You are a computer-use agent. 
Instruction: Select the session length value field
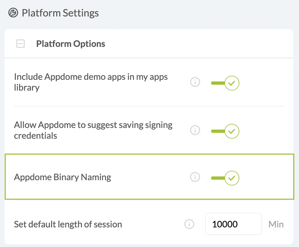[233, 224]
